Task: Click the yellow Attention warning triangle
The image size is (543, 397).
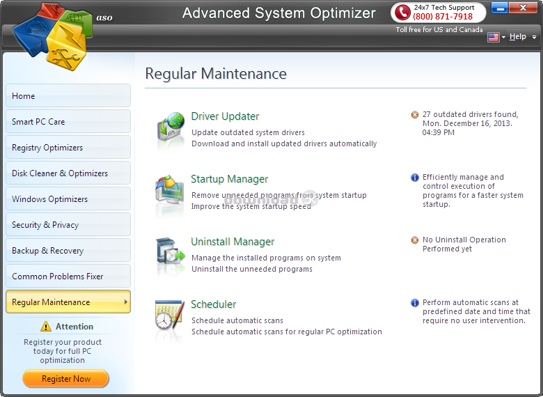Action: point(46,327)
